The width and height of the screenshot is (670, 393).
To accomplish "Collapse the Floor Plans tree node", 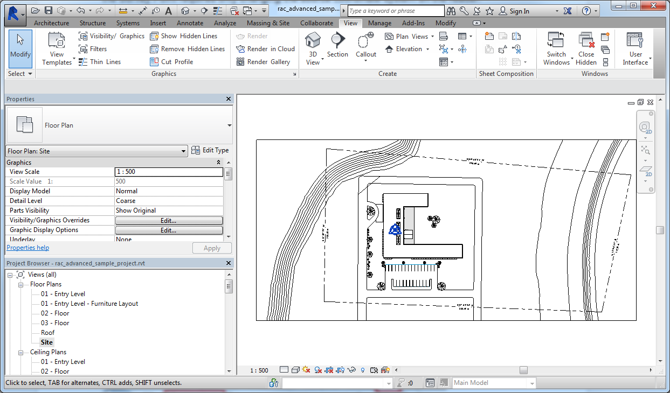I will pos(21,284).
